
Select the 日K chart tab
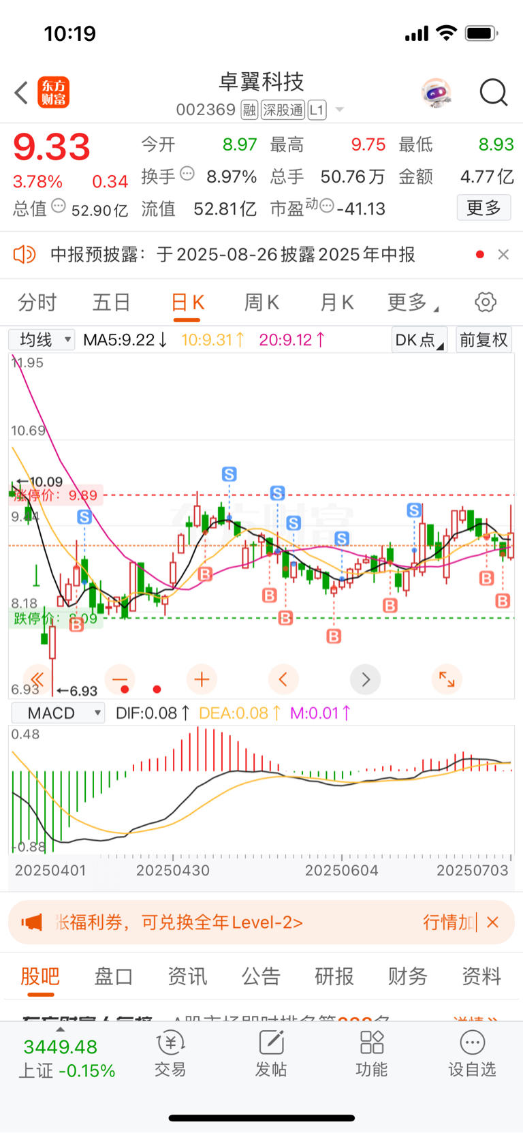pos(187,302)
